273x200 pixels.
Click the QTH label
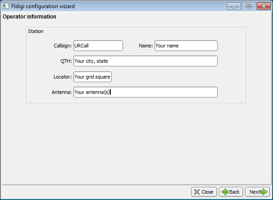pos(66,61)
